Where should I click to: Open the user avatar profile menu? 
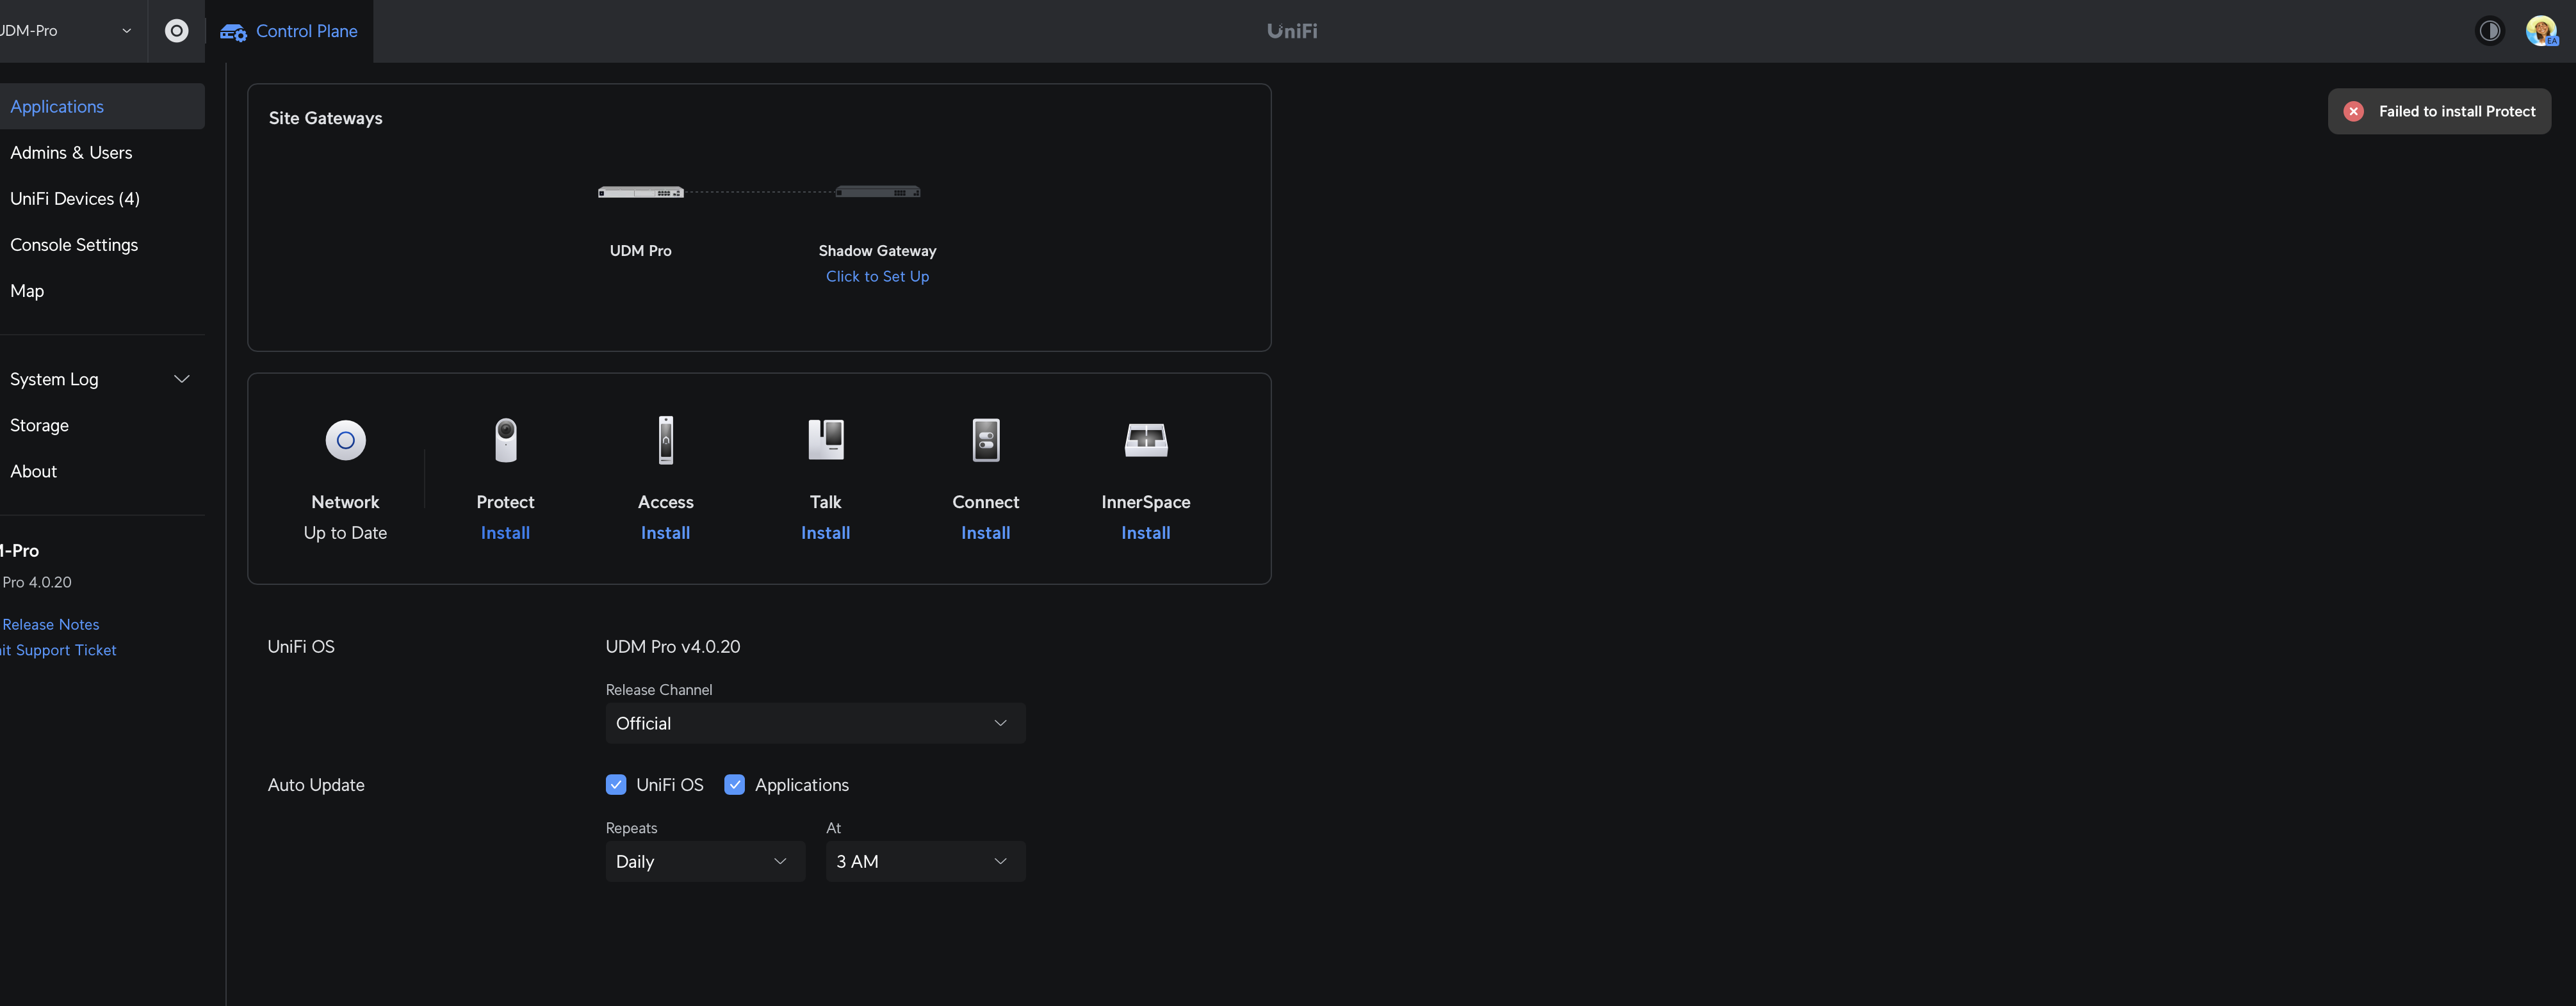coord(2541,31)
